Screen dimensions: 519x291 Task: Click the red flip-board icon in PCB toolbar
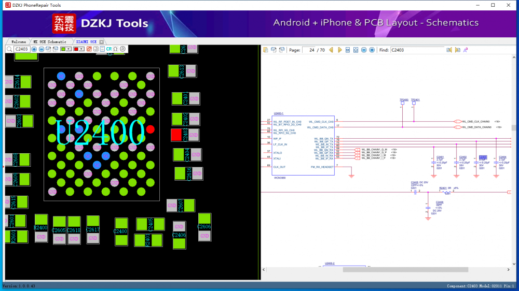(89, 49)
